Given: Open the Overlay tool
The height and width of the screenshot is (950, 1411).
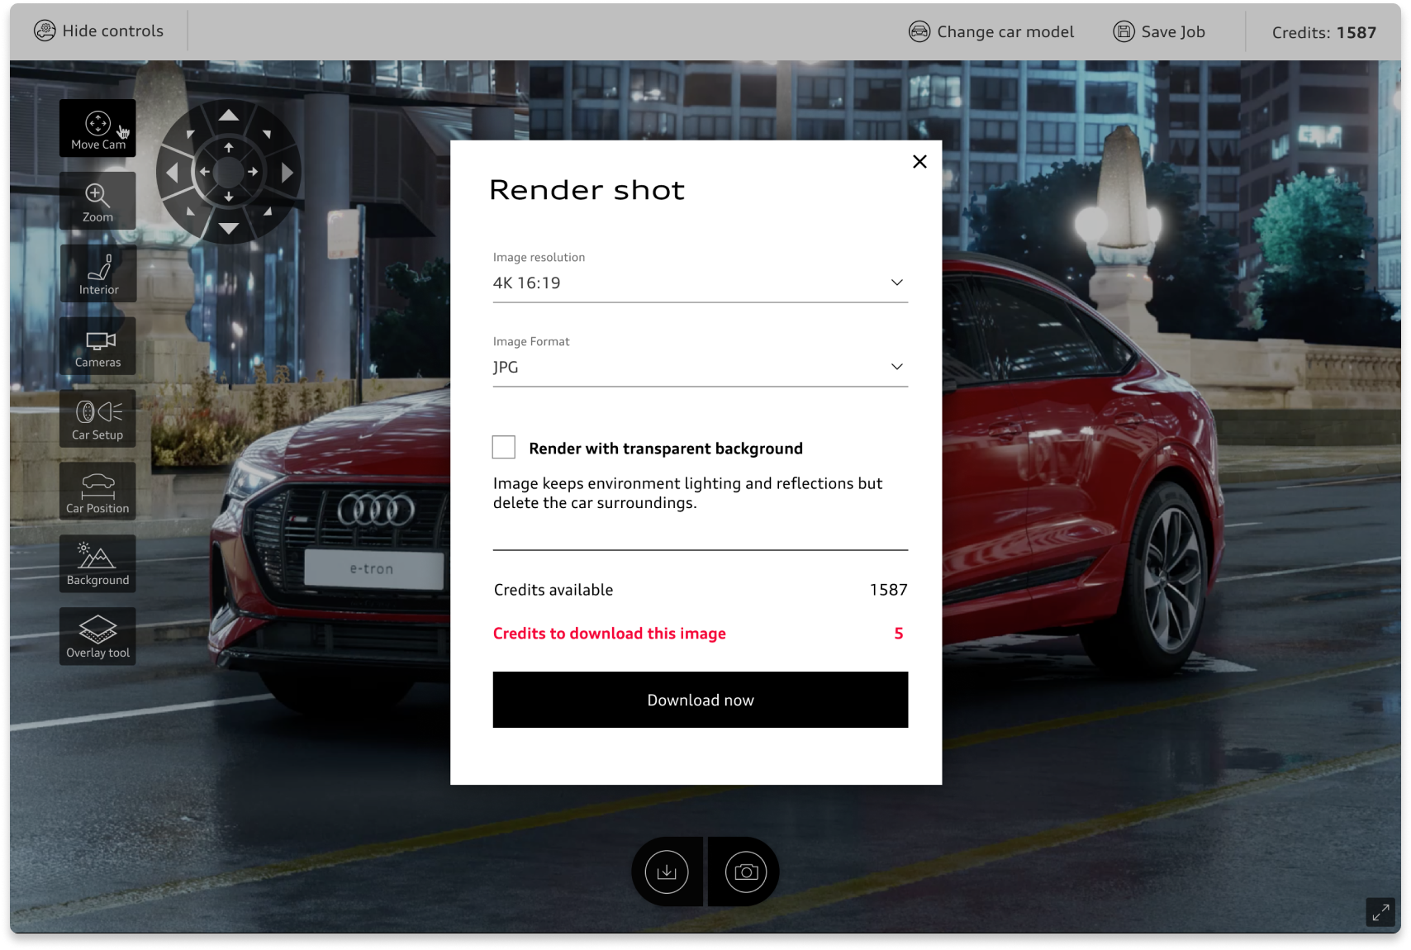Looking at the screenshot, I should point(97,637).
